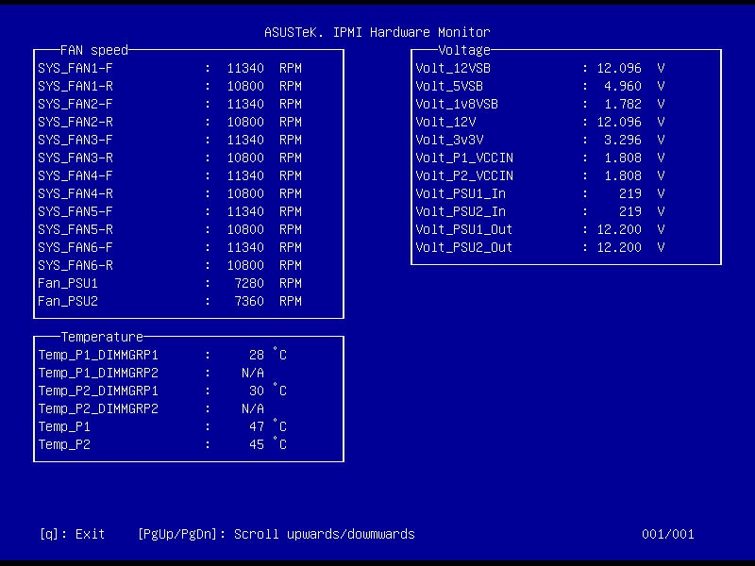Image resolution: width=755 pixels, height=566 pixels.
Task: Select the Fan_PSU2 label
Action: click(x=68, y=301)
